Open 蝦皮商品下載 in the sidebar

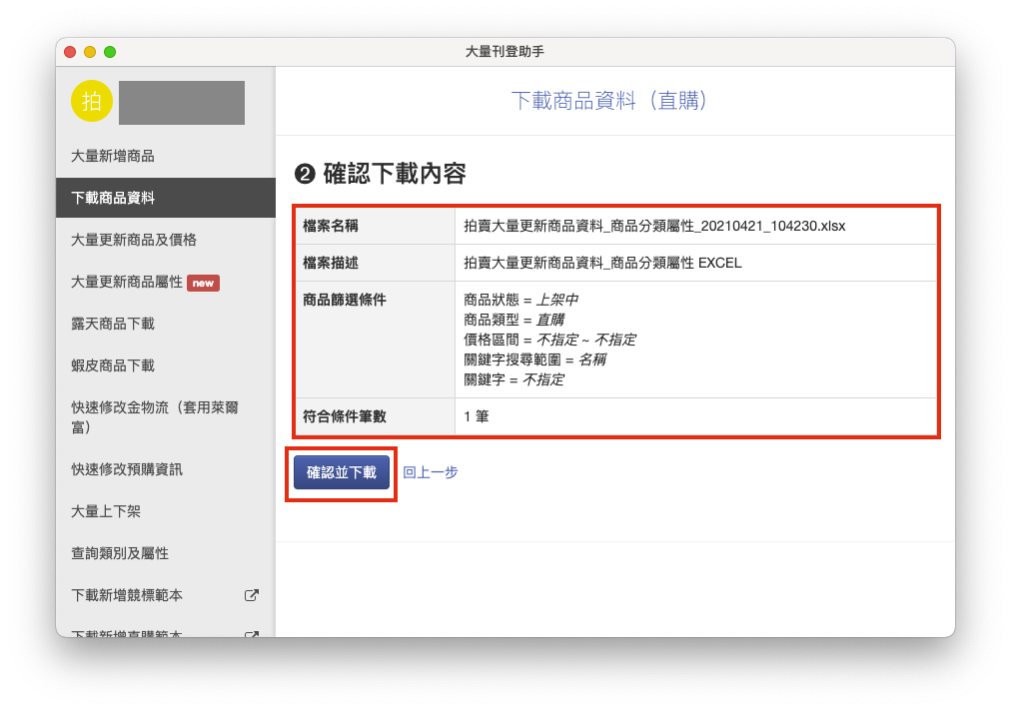click(113, 365)
